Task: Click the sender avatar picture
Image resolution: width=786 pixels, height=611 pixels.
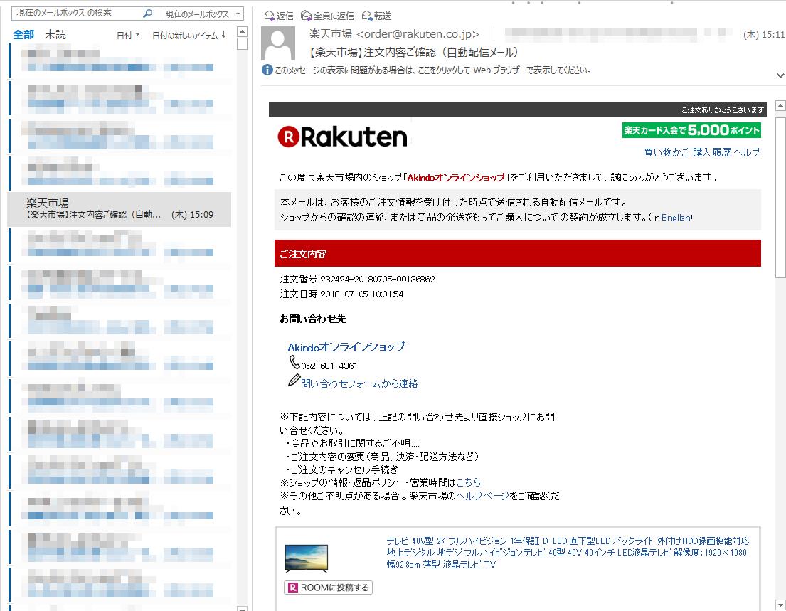Action: pos(278,44)
